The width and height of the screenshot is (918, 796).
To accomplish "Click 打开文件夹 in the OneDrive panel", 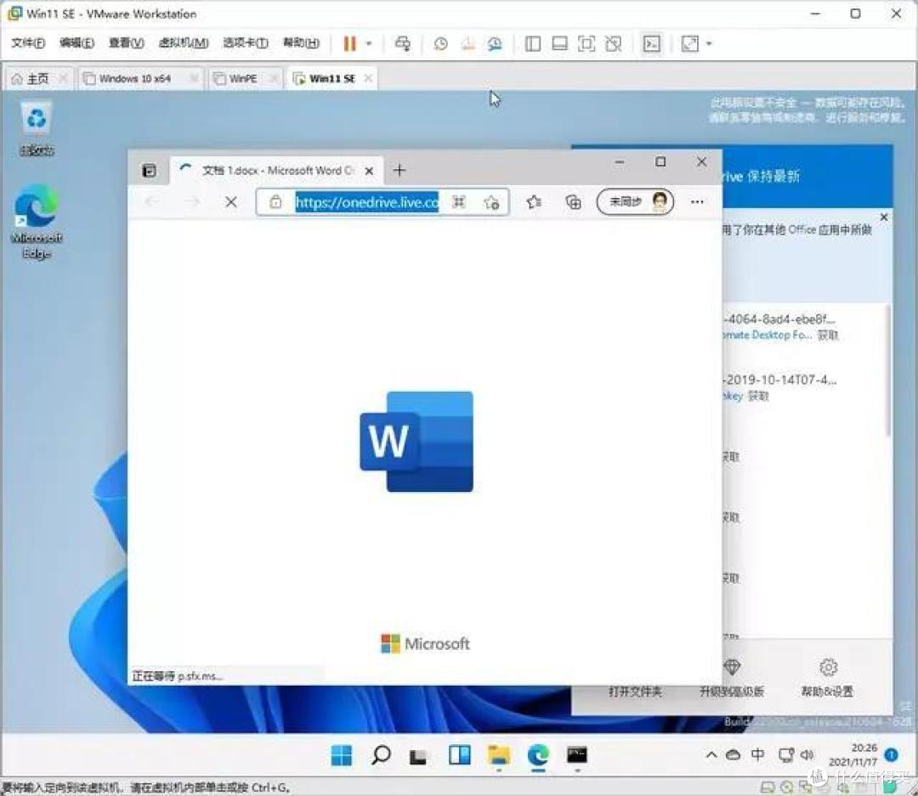I will pyautogui.click(x=635, y=692).
